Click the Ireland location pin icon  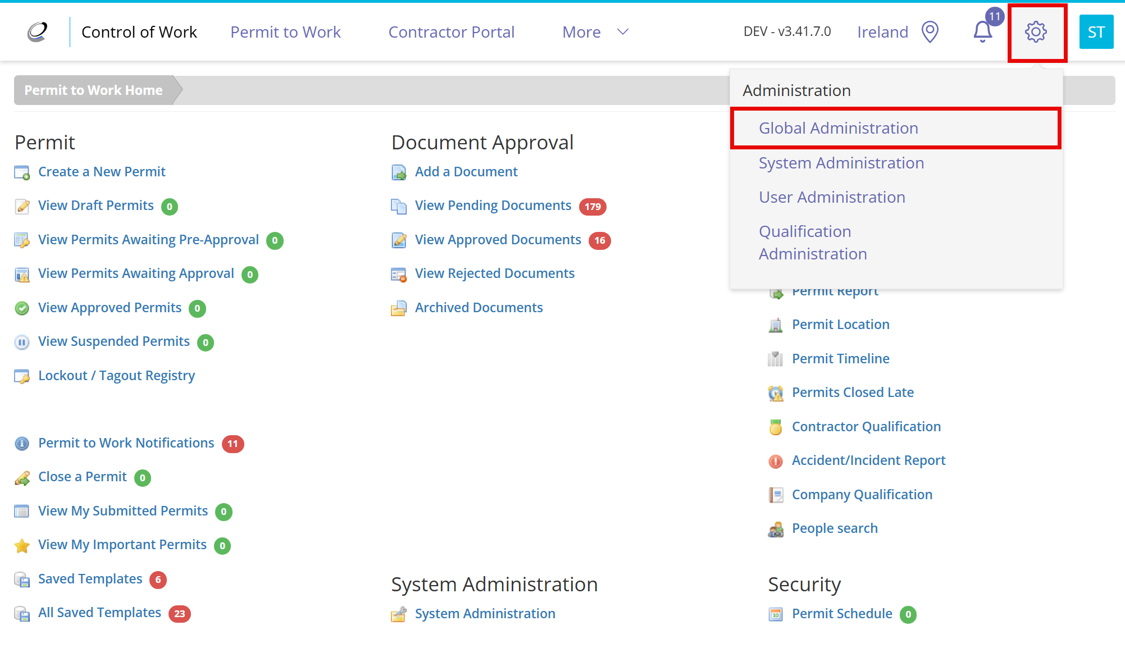pyautogui.click(x=930, y=32)
